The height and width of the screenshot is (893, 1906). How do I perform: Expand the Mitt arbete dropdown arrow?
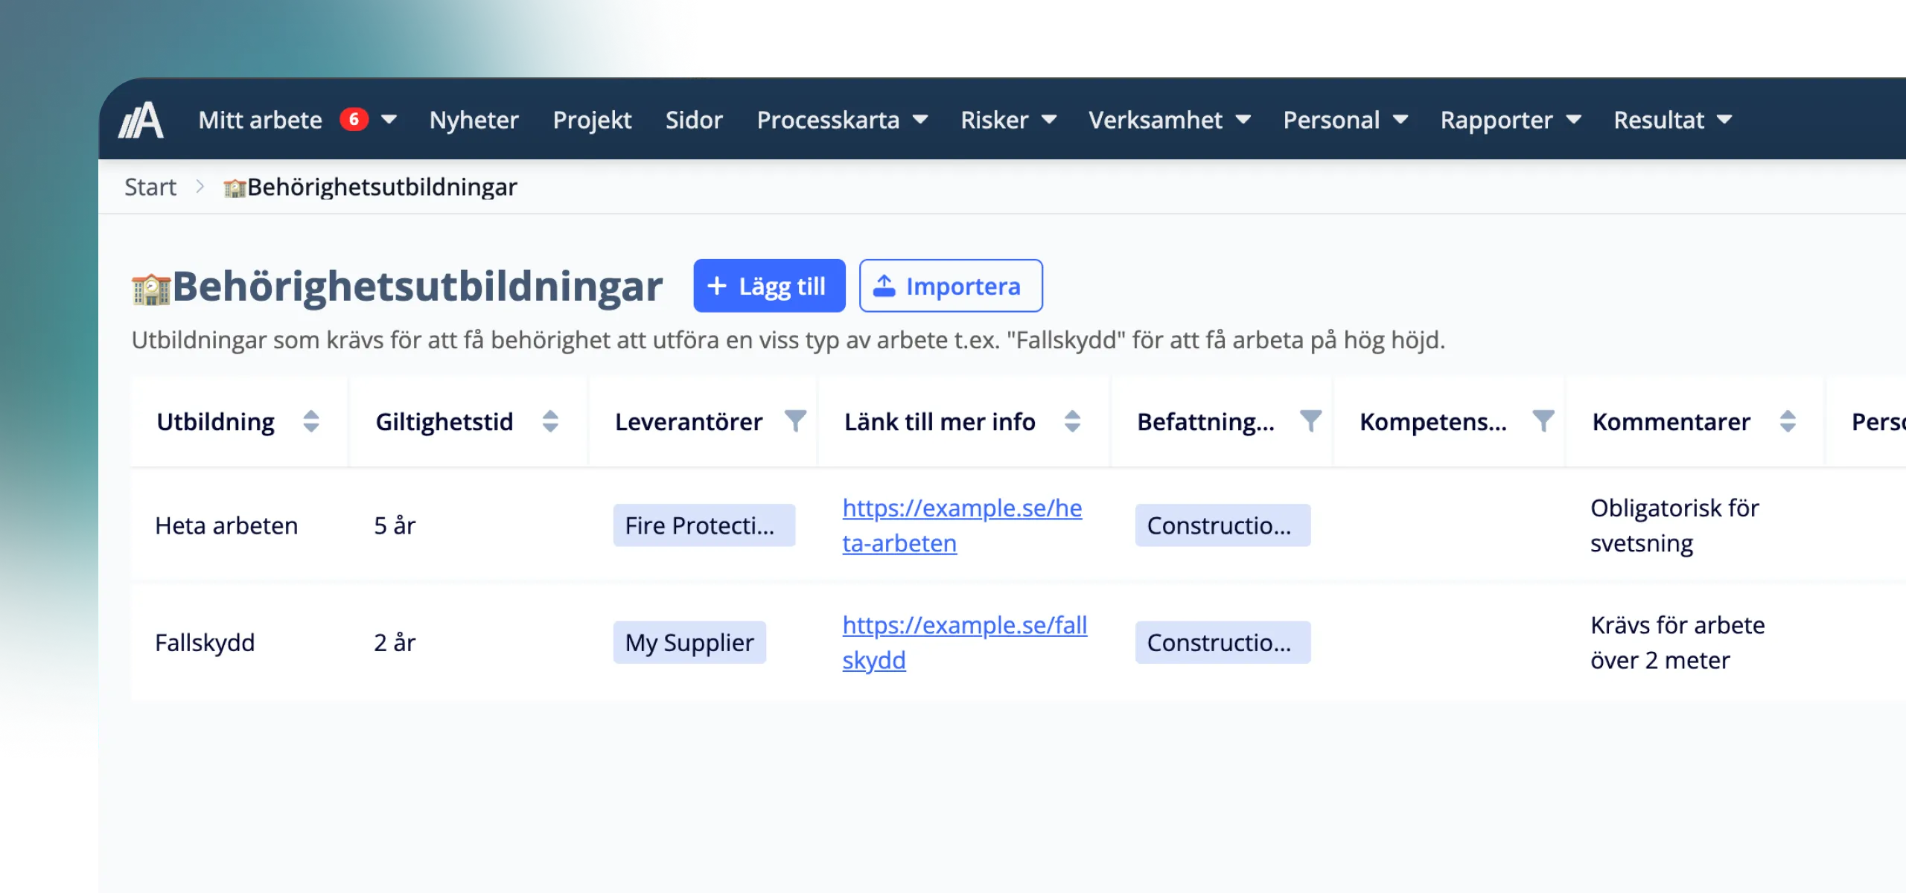[x=389, y=120]
